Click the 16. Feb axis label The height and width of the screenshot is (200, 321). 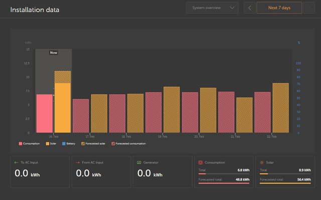point(54,136)
